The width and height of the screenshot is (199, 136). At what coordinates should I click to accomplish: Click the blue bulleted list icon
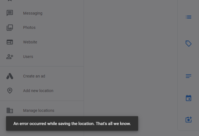pos(189,17)
